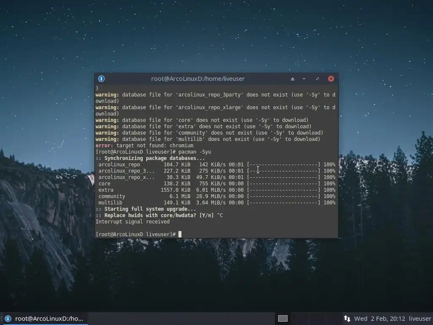Image resolution: width=433 pixels, height=325 pixels.
Task: Click the 'arcolinux_repo_x...' download row
Action: coord(217,177)
